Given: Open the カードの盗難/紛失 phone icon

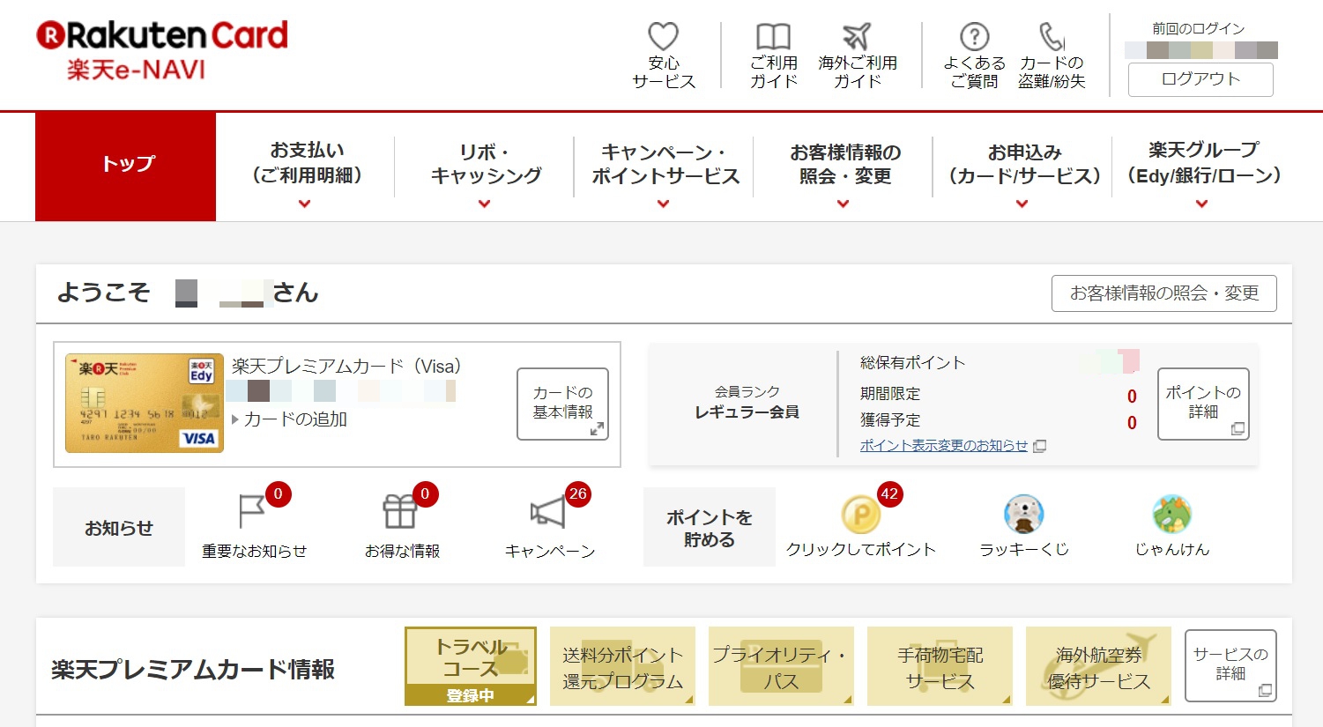Looking at the screenshot, I should pyautogui.click(x=1052, y=37).
